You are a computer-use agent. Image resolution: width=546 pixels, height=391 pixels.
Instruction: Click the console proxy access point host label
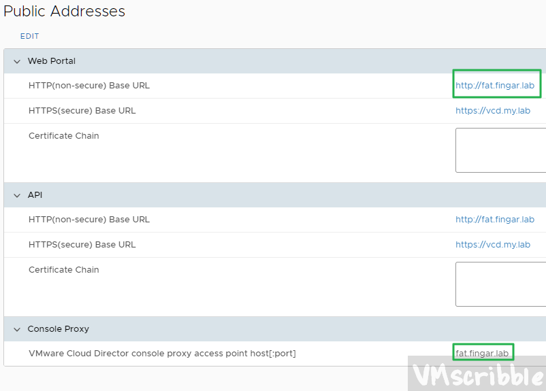(162, 354)
